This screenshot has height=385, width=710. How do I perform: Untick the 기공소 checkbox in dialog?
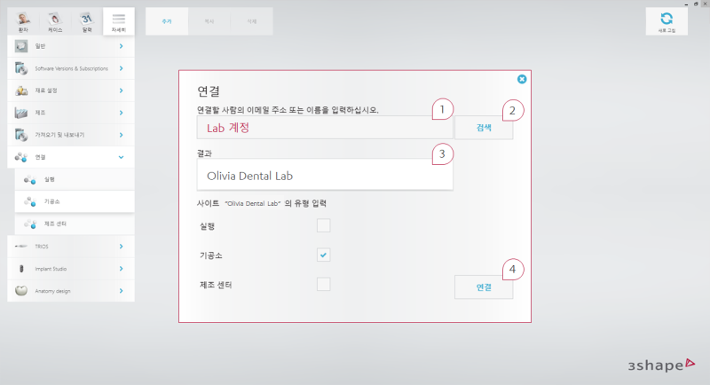(x=323, y=255)
